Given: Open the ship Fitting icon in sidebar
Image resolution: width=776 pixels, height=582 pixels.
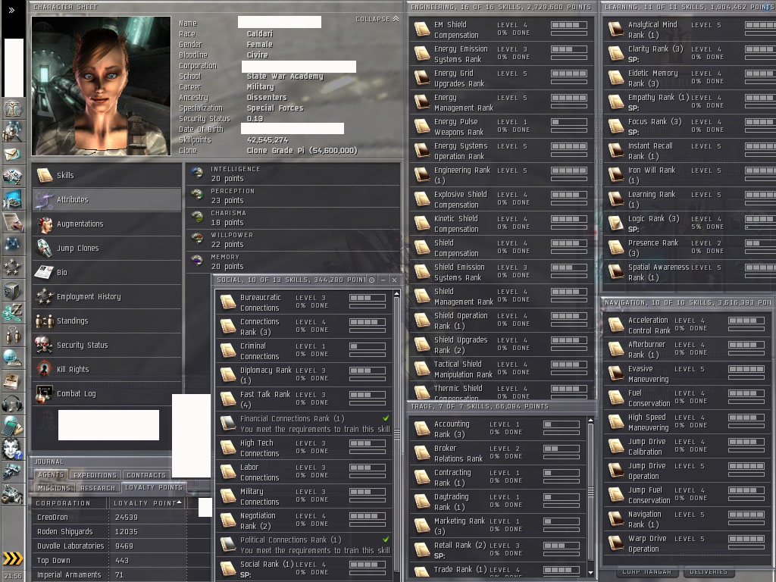Looking at the screenshot, I should tap(12, 176).
